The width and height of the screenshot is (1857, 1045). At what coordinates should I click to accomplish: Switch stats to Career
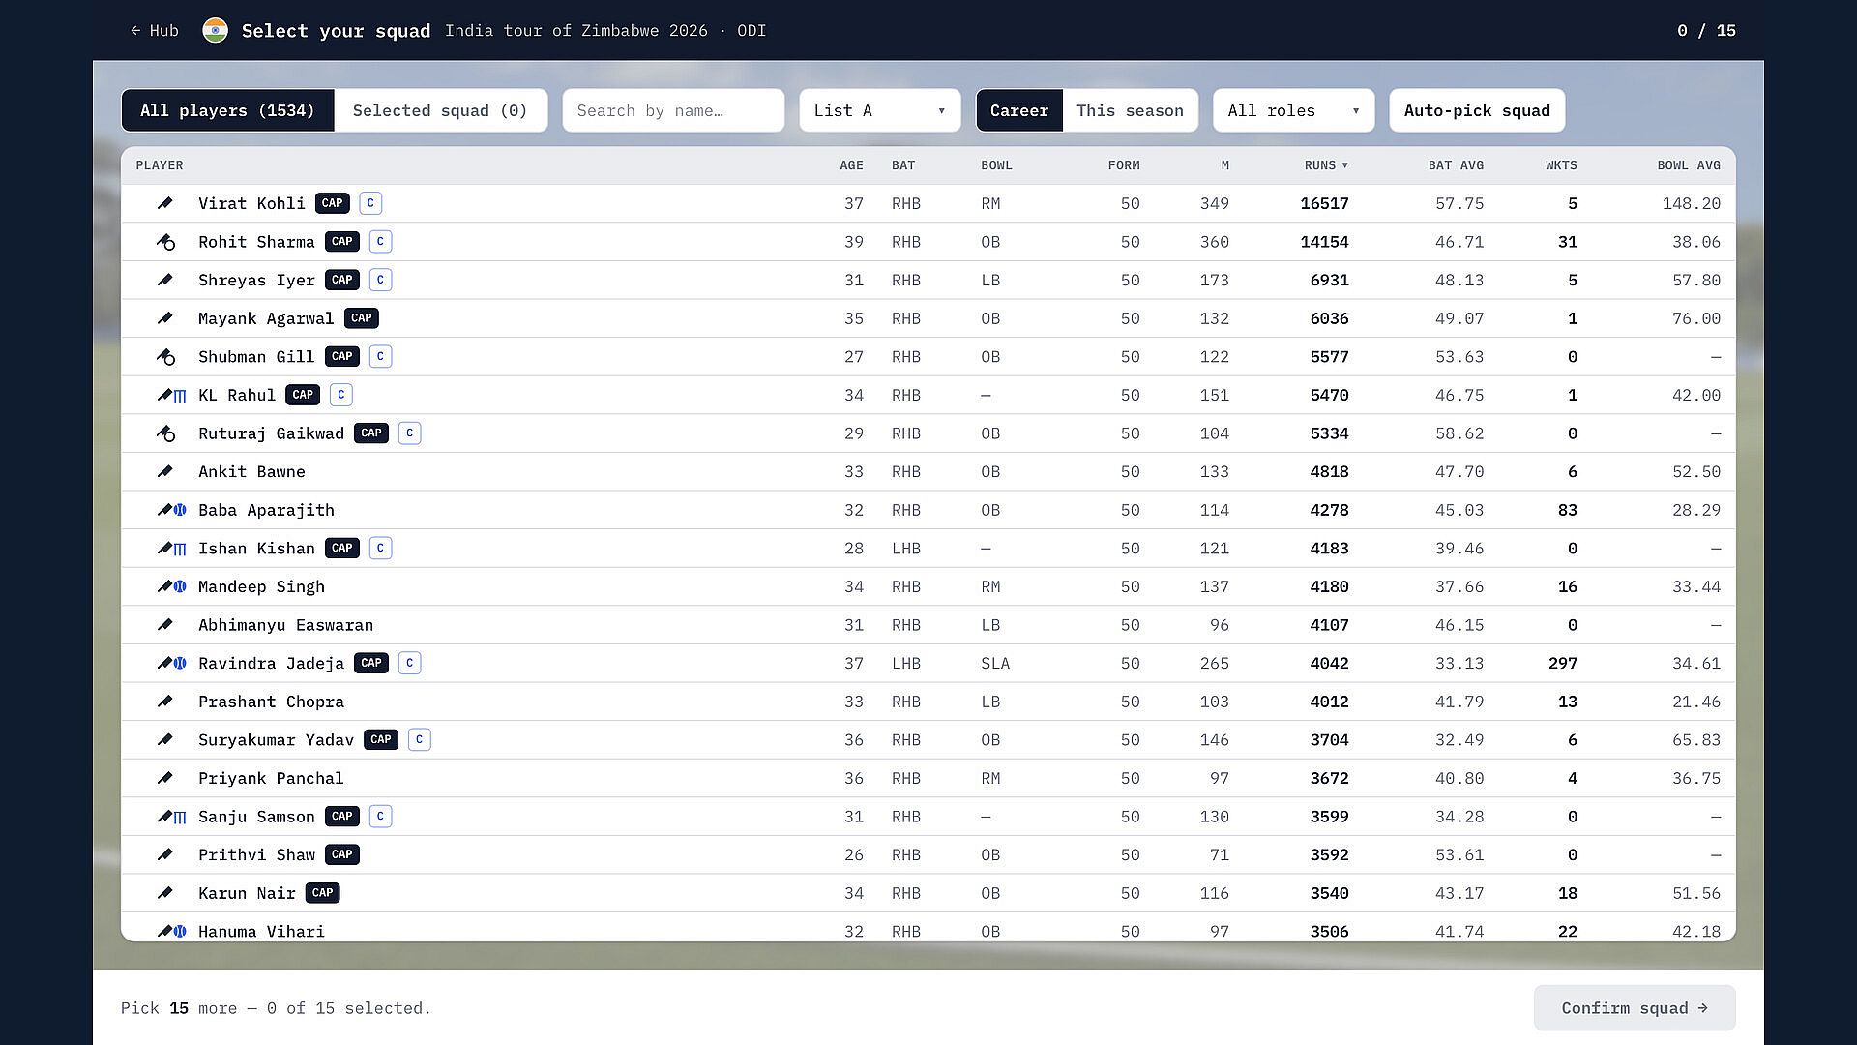(x=1019, y=110)
